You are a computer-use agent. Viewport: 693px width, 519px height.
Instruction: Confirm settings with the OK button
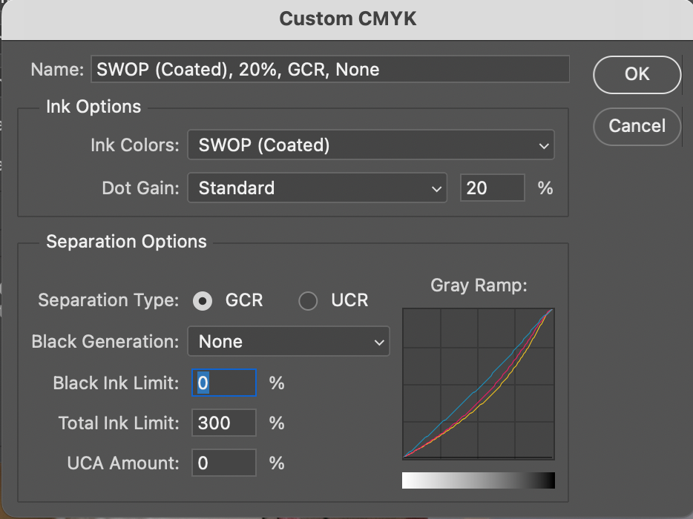637,74
